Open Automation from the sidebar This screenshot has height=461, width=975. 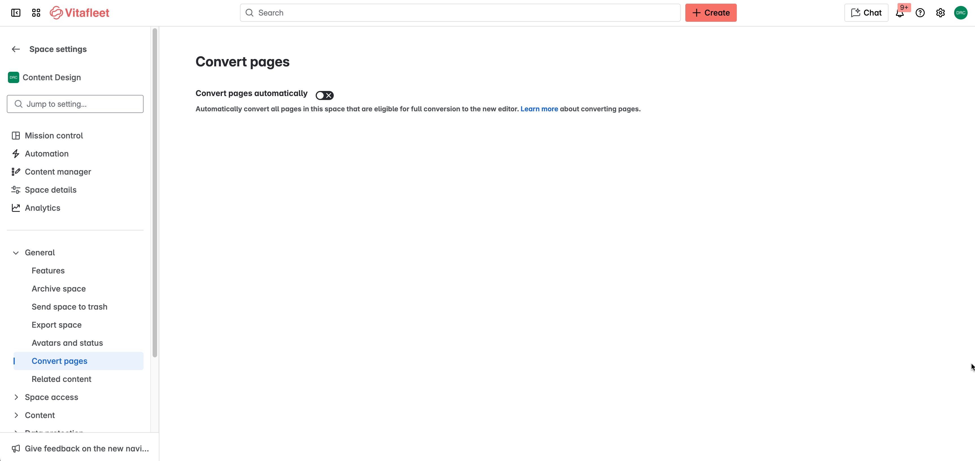(47, 154)
